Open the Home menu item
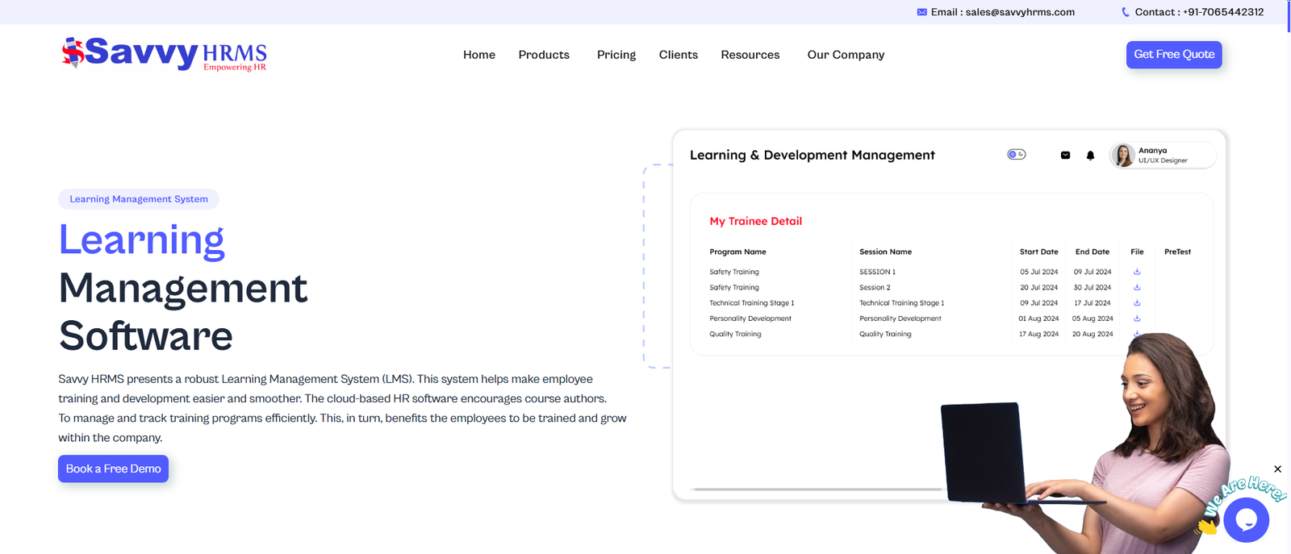Screen dimensions: 1291x554 click(479, 55)
